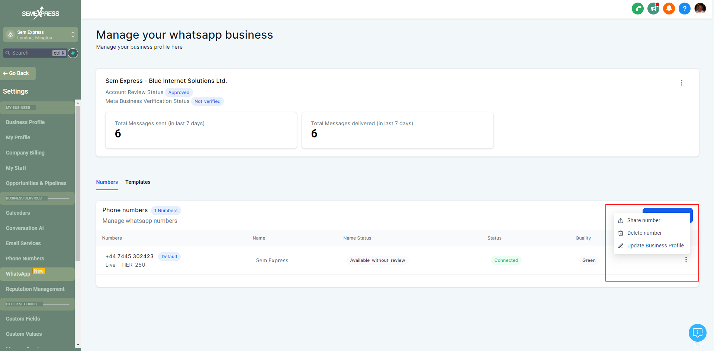Click the Name Status column header
Viewport: 714px width, 351px height.
(x=357, y=238)
